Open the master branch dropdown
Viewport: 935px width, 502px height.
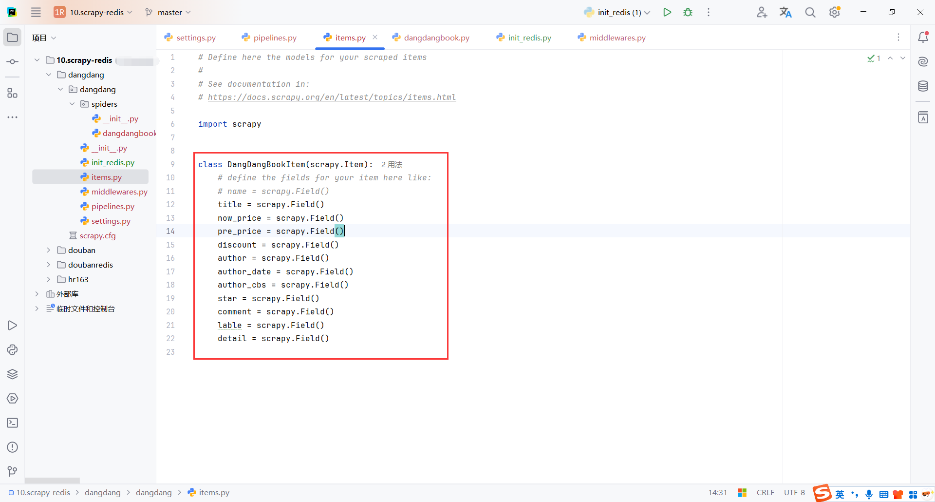pyautogui.click(x=168, y=12)
